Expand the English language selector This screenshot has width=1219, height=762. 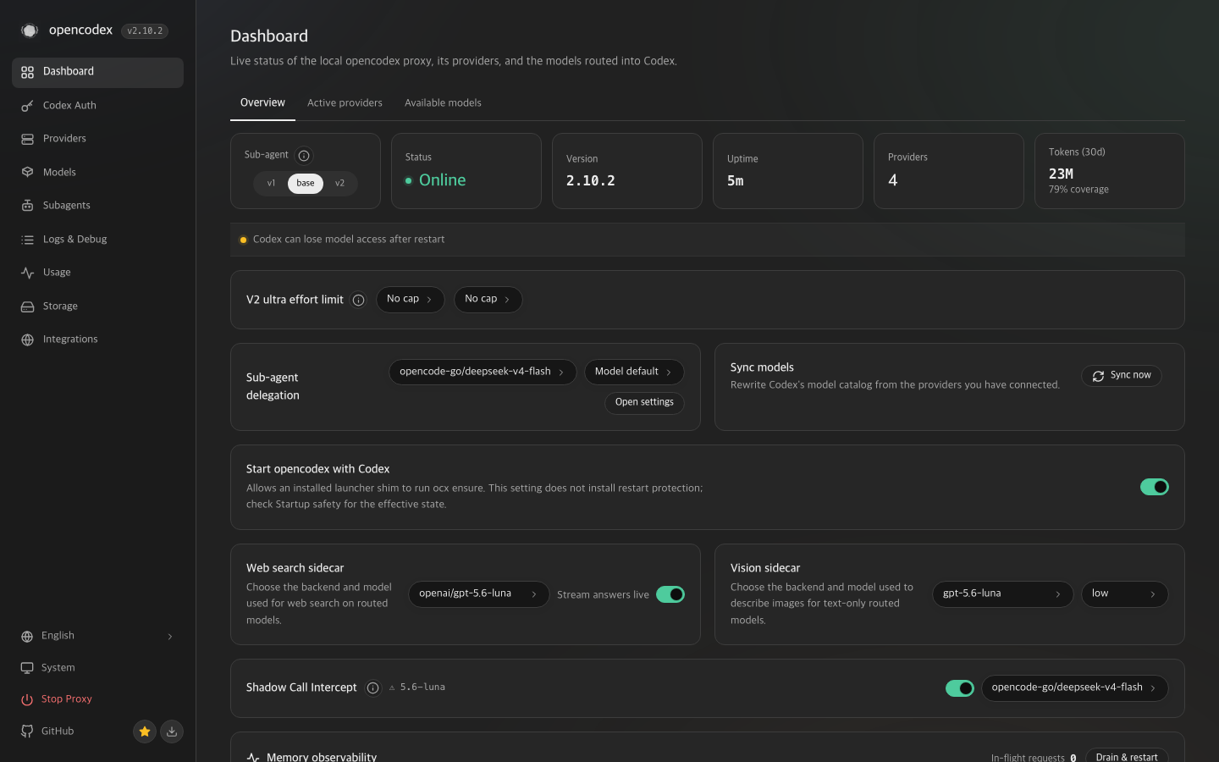[97, 636]
